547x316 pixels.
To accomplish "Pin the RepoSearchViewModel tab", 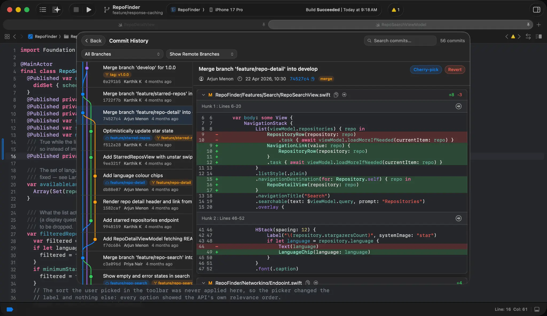I will coord(528,25).
